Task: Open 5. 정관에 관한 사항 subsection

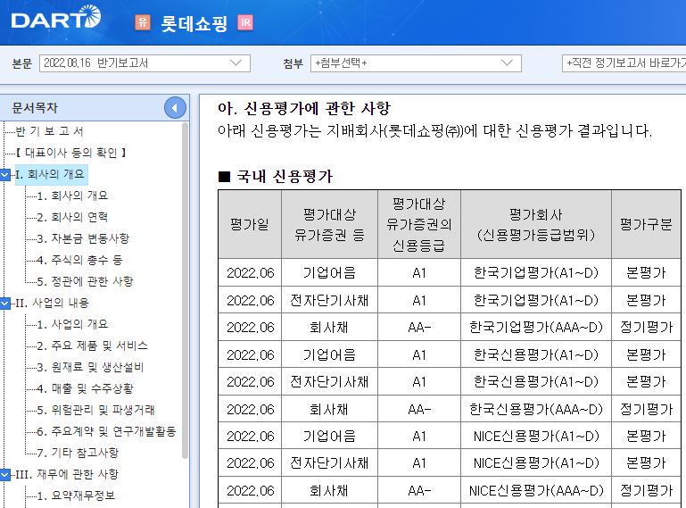Action: point(85,281)
